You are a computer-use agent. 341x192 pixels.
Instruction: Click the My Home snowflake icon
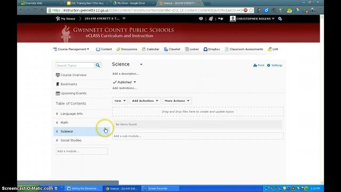pyautogui.click(x=58, y=19)
